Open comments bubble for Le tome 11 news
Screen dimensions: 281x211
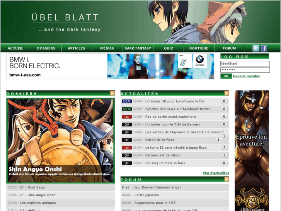tap(224, 148)
